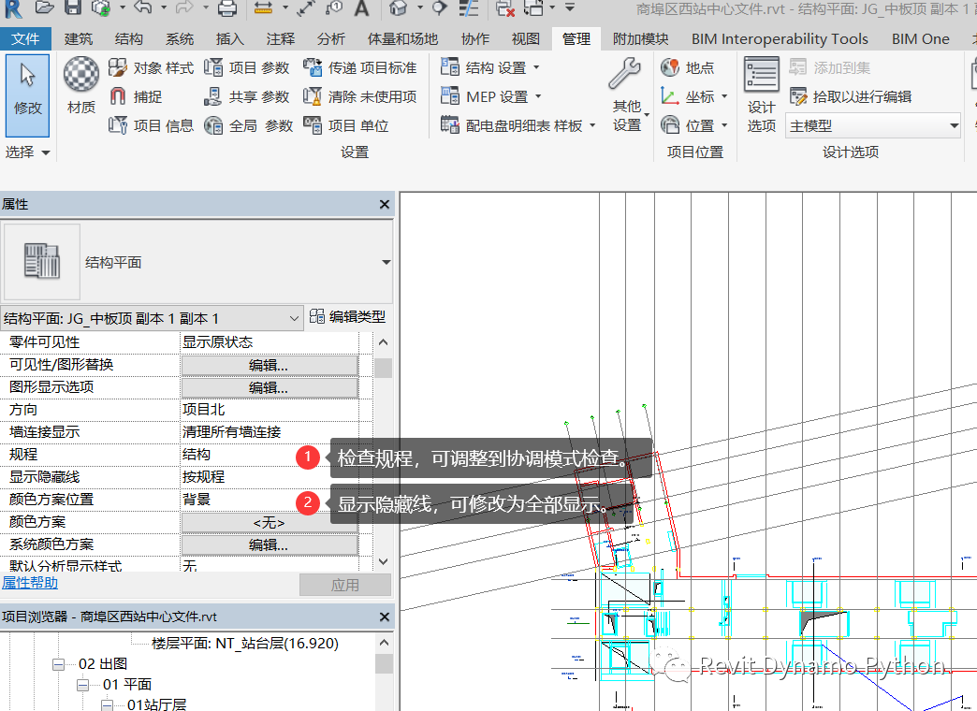Click the Open folder icon in quick access toolbar

[x=44, y=7]
